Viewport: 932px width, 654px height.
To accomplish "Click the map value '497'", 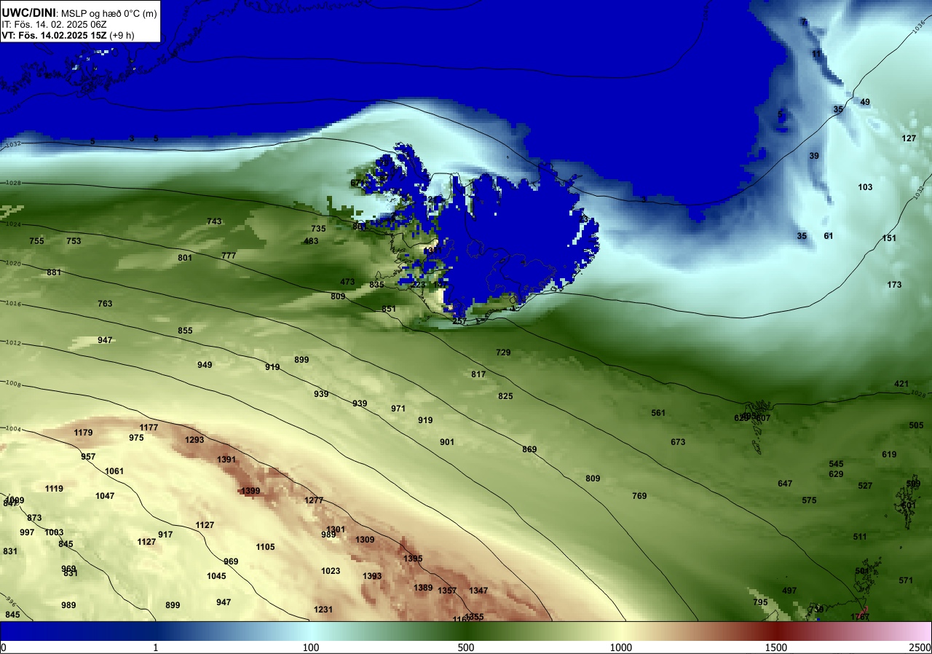I will pos(789,591).
